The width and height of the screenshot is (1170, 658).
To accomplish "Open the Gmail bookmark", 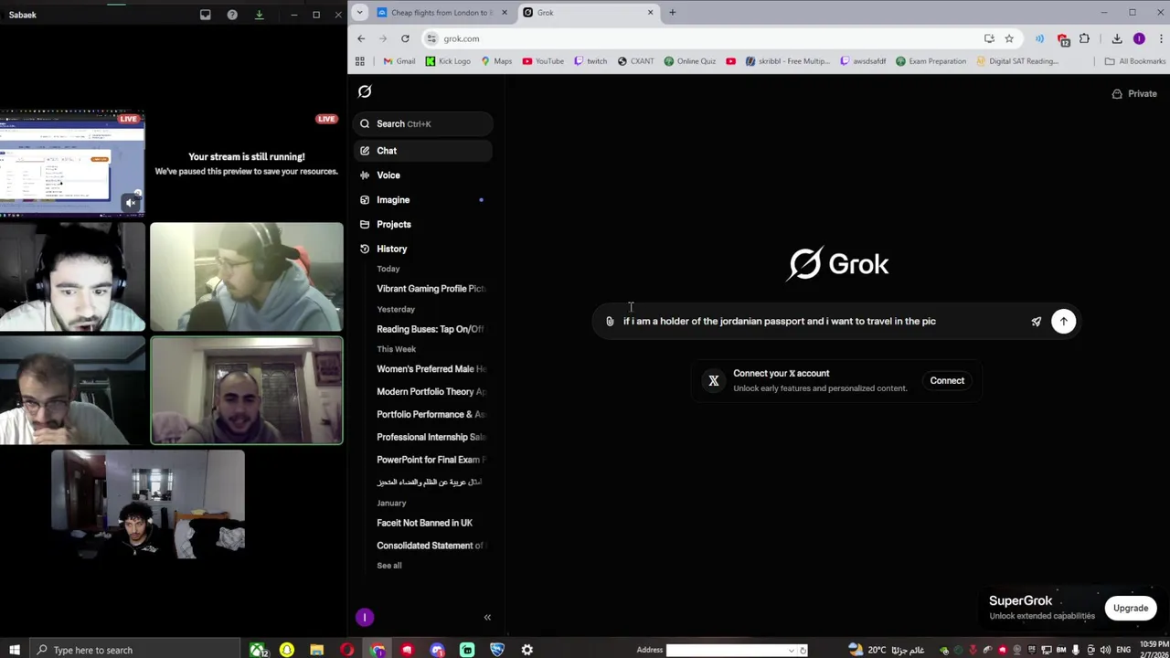I will pos(399,61).
